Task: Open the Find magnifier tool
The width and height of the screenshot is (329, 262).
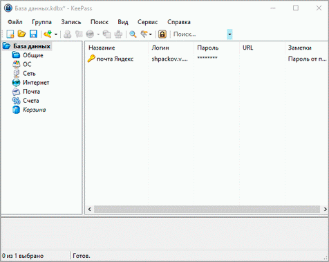Action: tap(133, 34)
